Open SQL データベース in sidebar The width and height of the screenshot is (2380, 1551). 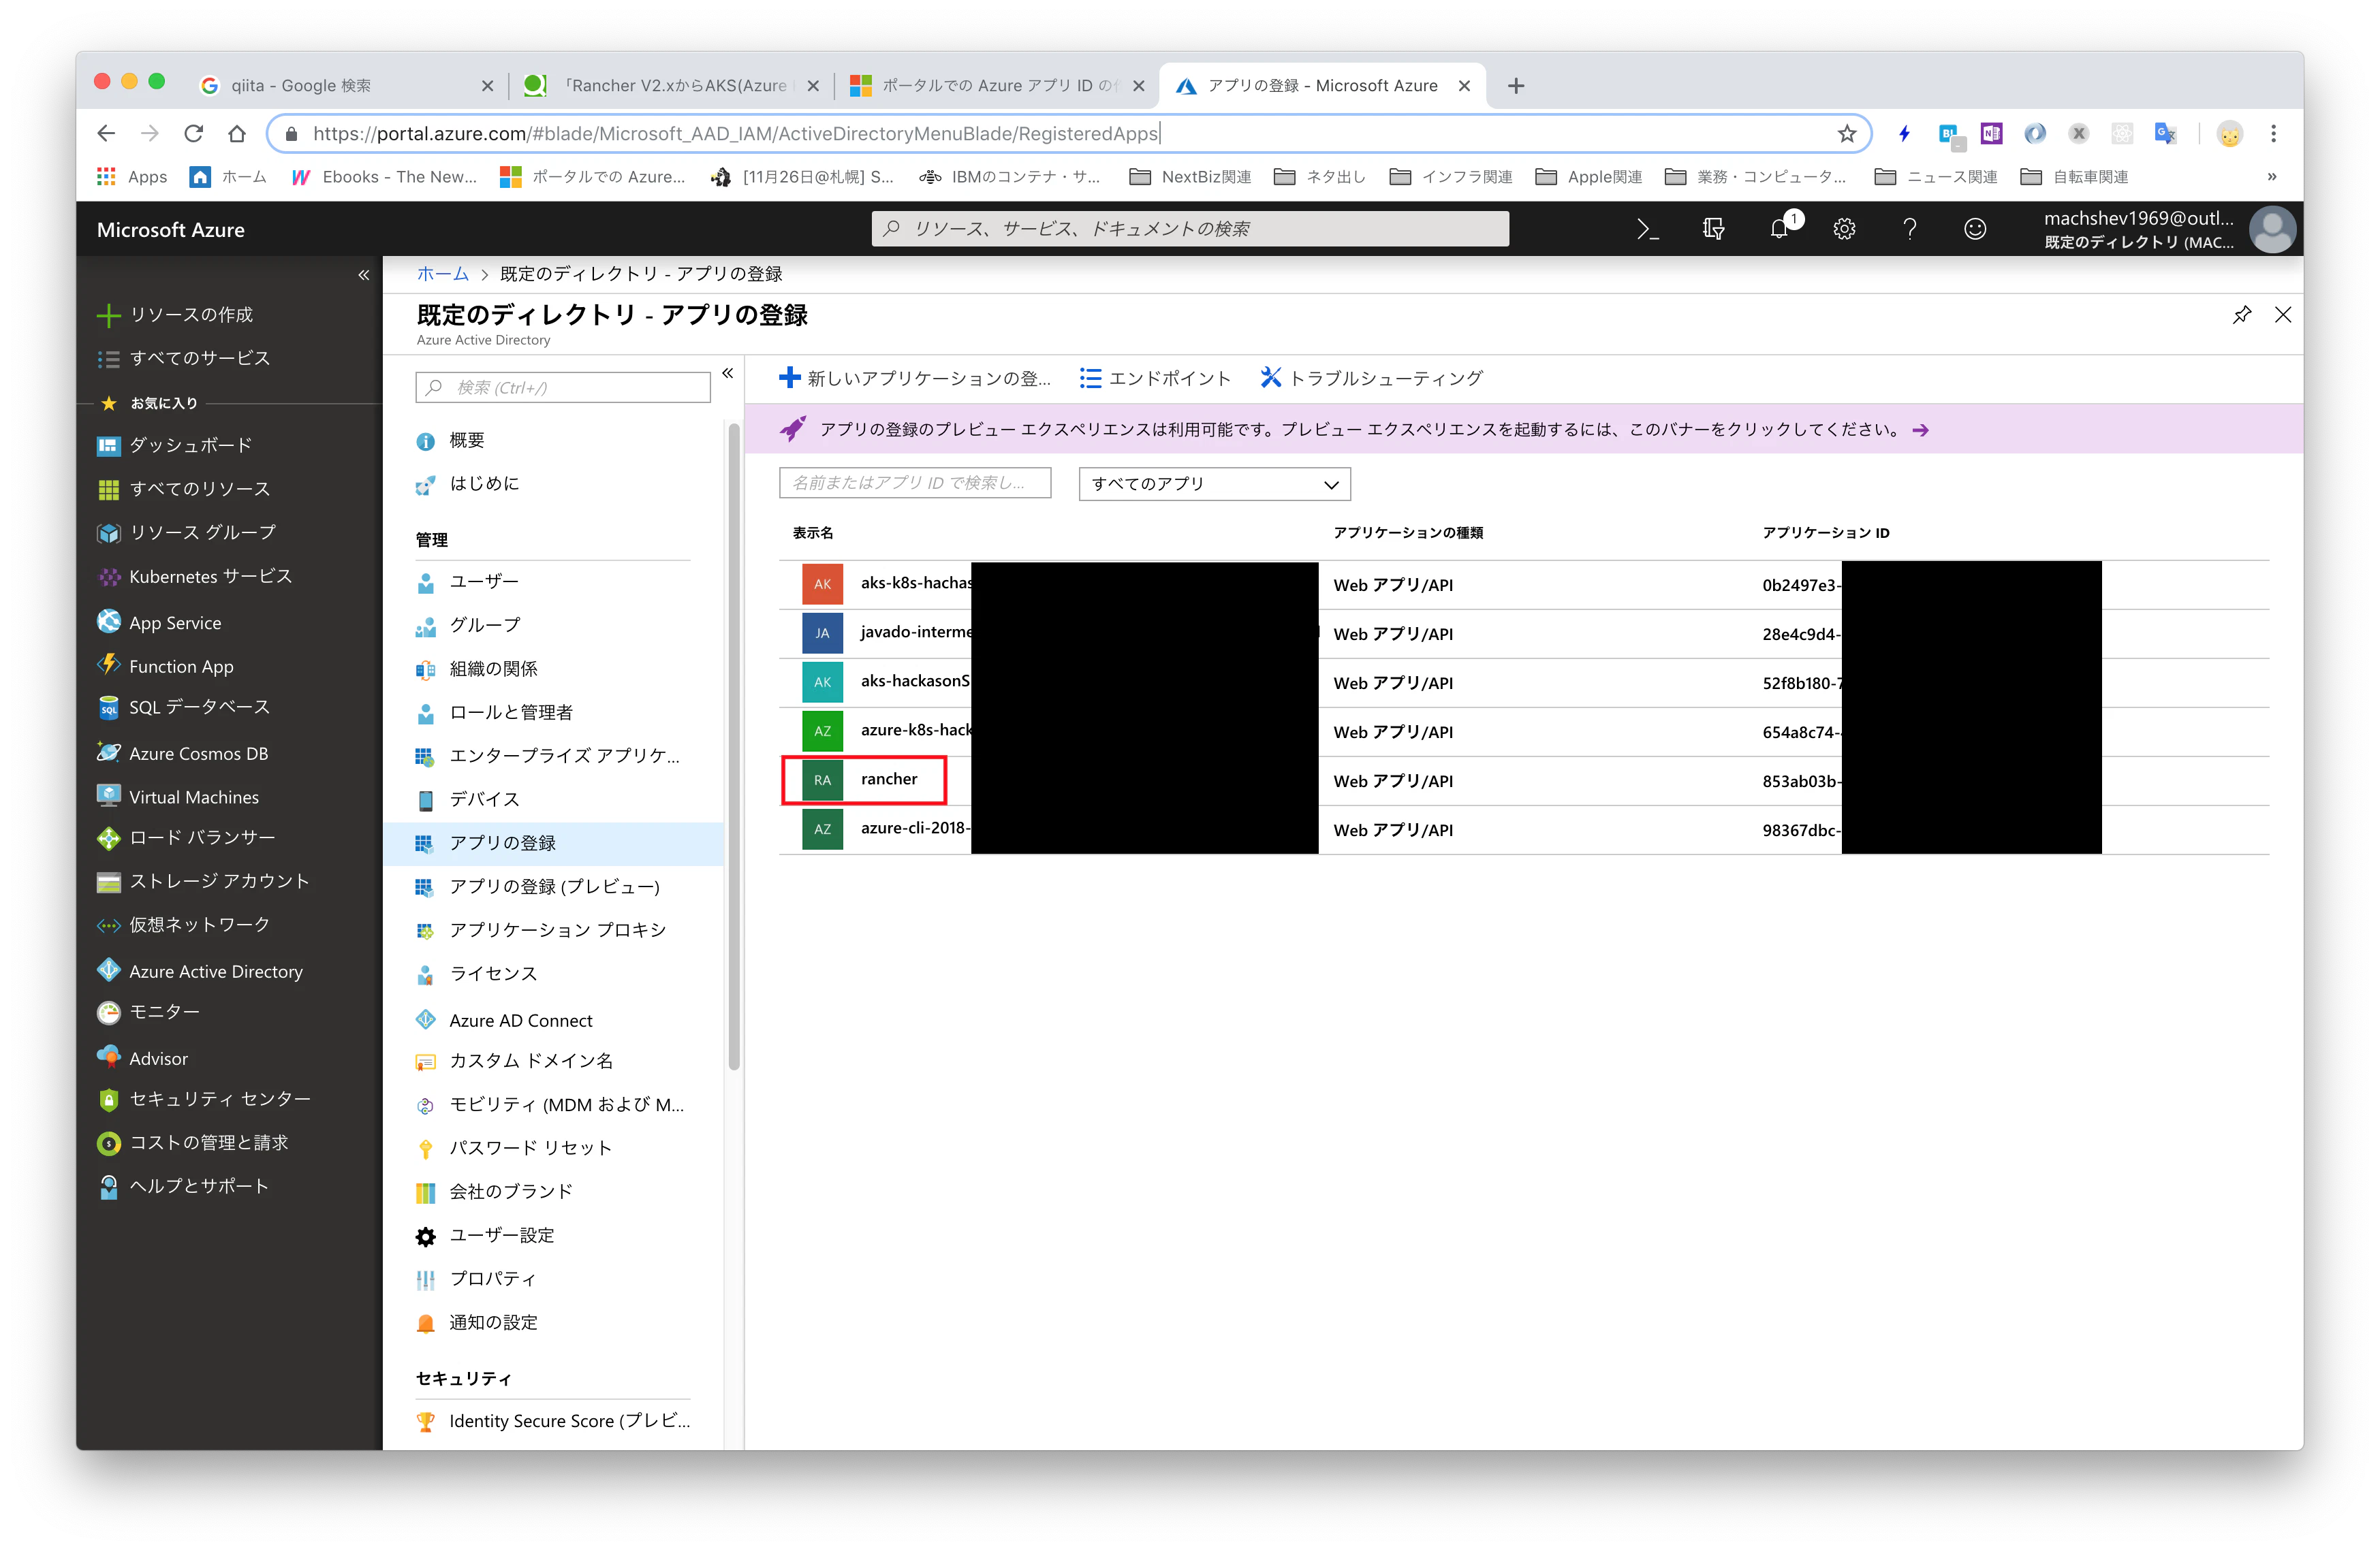pyautogui.click(x=184, y=707)
